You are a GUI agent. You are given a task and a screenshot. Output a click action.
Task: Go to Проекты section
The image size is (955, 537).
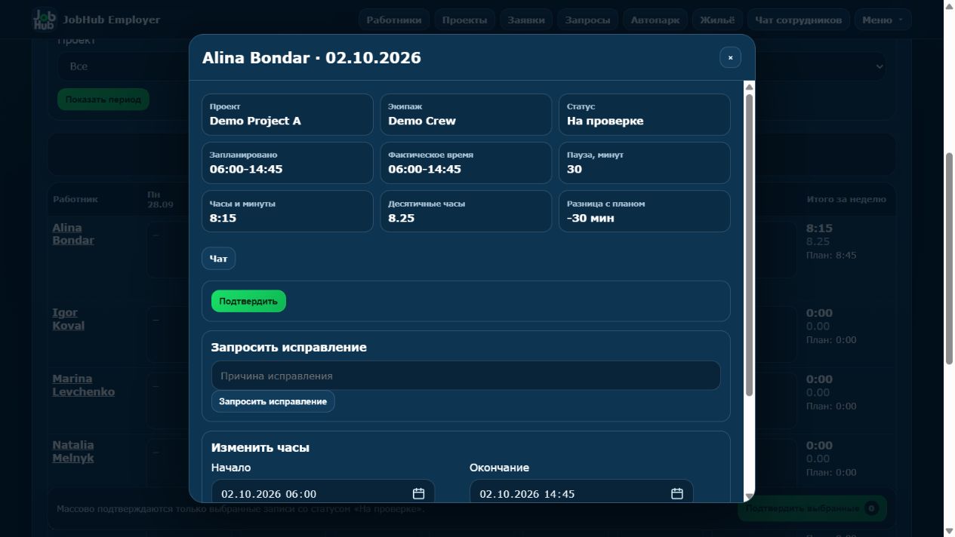465,20
